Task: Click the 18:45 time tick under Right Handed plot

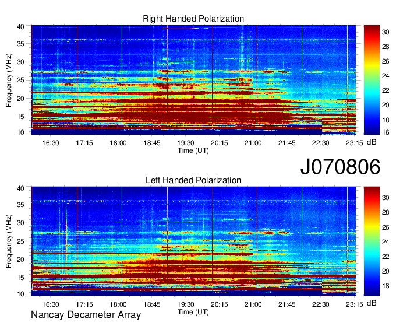Action: point(152,143)
